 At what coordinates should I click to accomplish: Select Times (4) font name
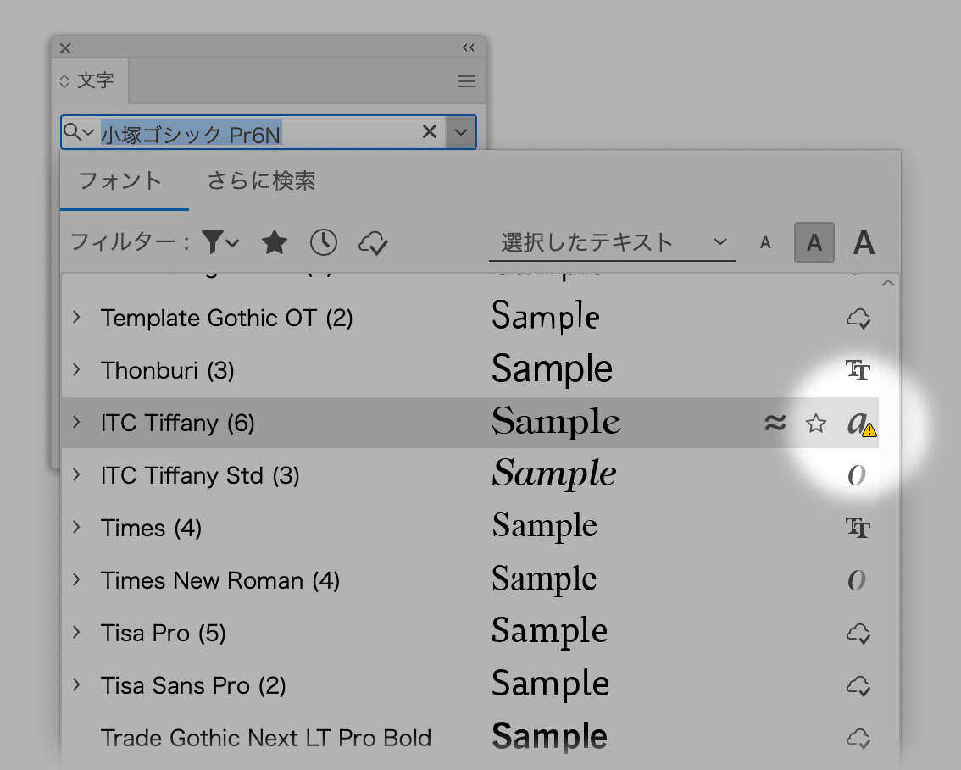coord(151,528)
